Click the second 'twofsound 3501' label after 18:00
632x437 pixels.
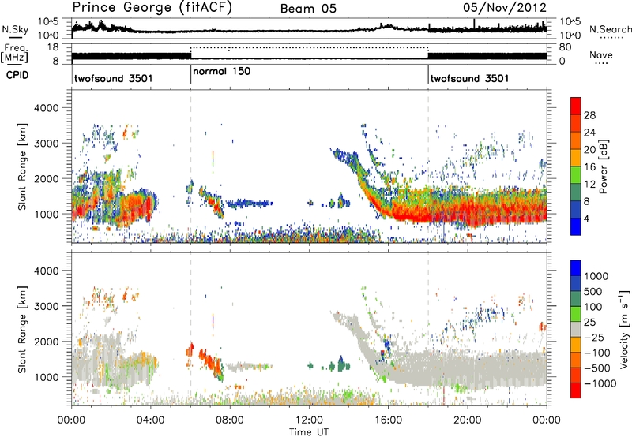[469, 78]
